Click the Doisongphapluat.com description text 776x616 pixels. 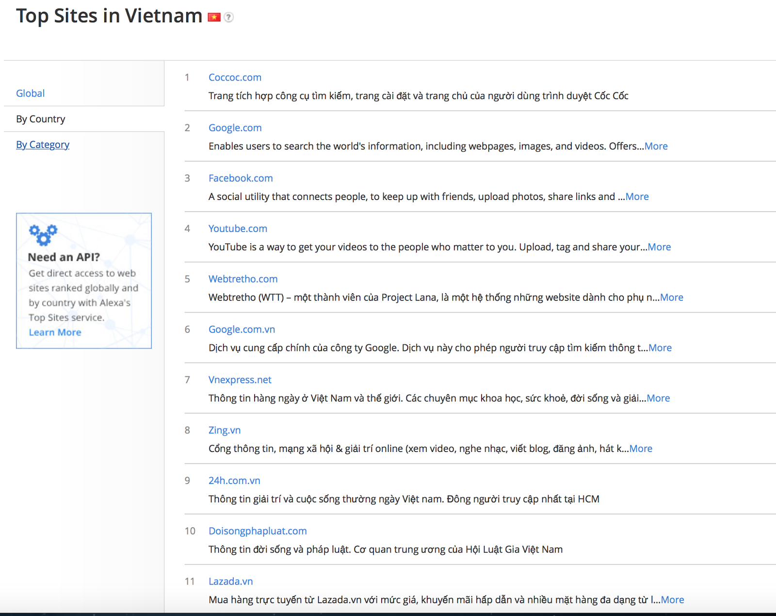pos(386,549)
